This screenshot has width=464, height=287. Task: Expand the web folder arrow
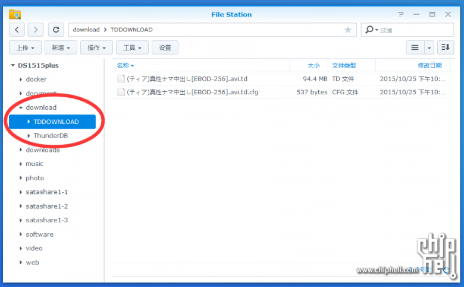click(21, 263)
